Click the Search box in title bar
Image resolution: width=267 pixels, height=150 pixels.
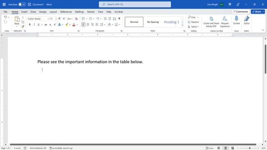[x=135, y=5]
